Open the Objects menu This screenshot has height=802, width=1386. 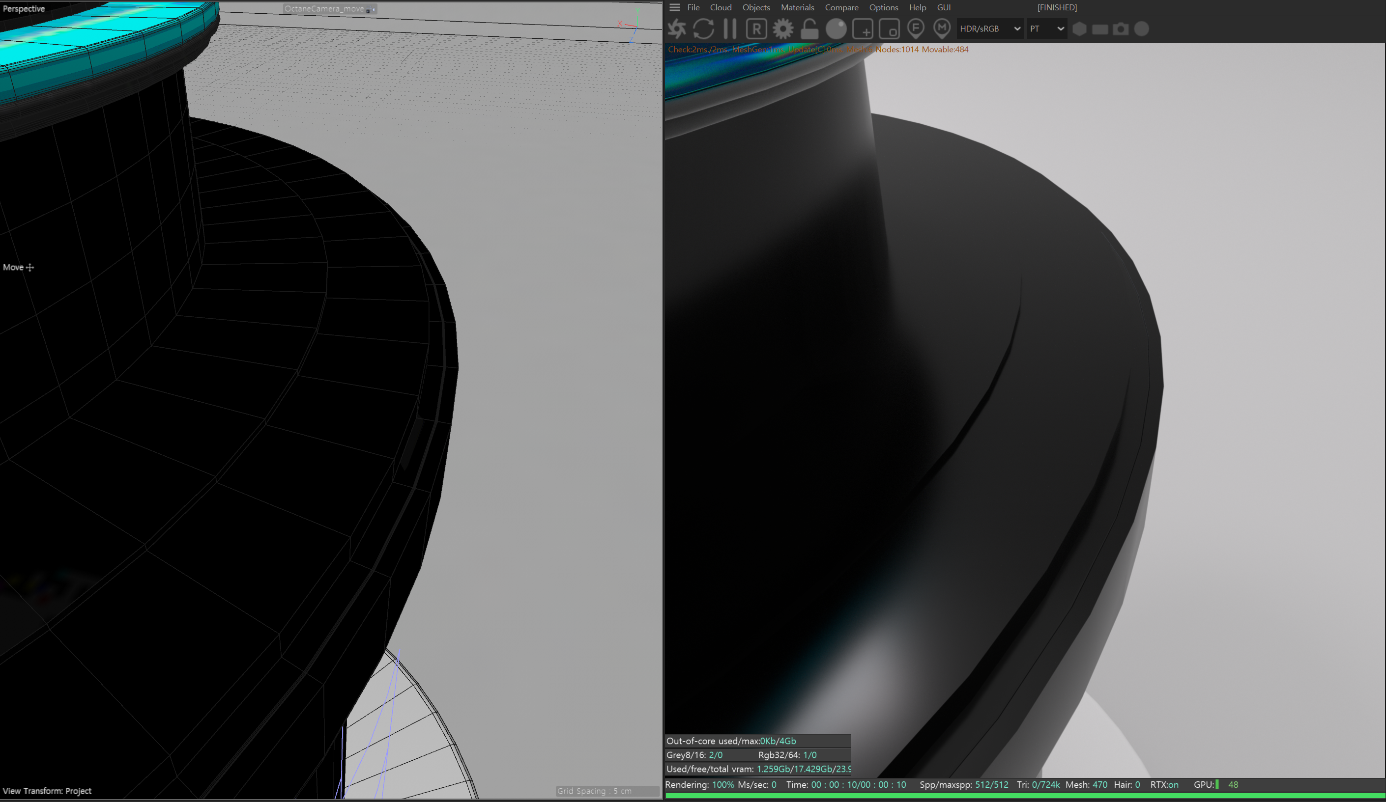tap(756, 7)
